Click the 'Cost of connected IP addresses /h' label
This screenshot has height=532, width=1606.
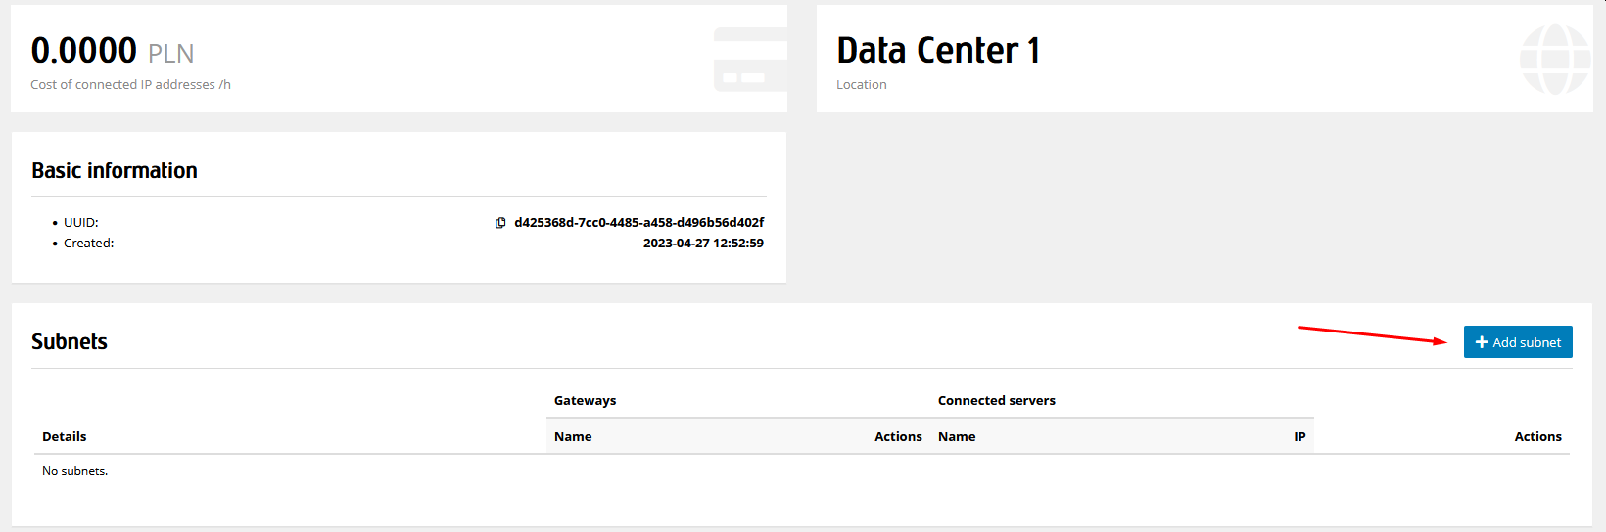[x=130, y=85]
